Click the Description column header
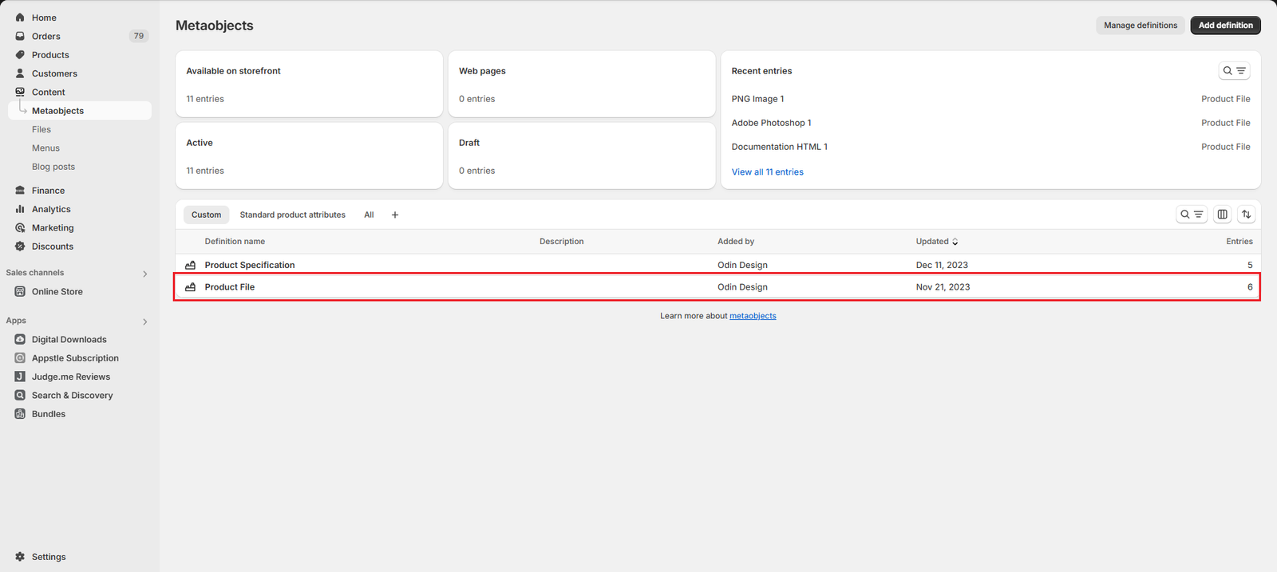Screen dimensions: 1277x572 pyautogui.click(x=561, y=242)
